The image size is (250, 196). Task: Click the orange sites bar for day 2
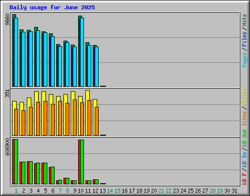click(23, 123)
